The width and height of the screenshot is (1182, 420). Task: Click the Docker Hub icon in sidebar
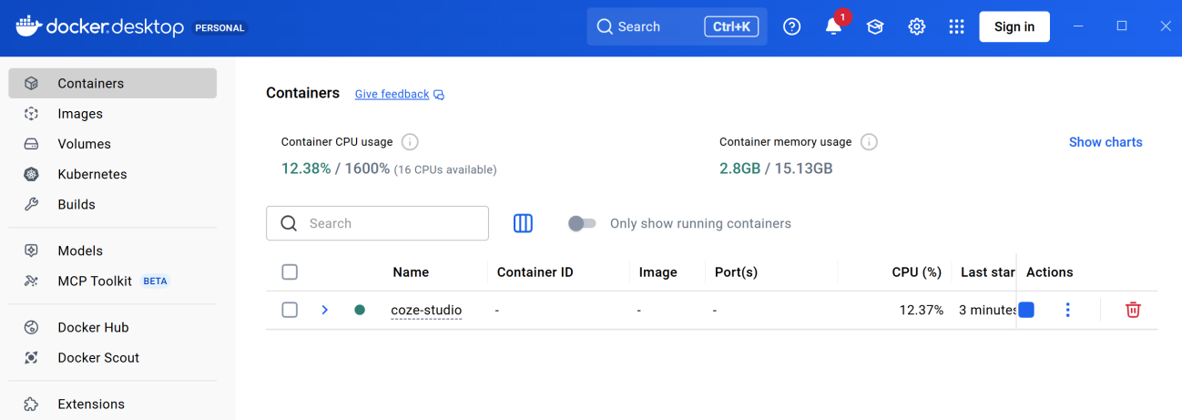[x=31, y=327]
